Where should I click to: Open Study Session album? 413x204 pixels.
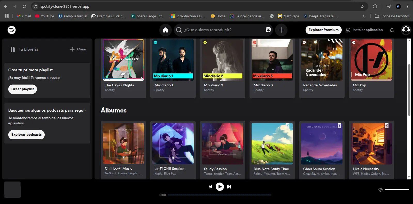223,150
